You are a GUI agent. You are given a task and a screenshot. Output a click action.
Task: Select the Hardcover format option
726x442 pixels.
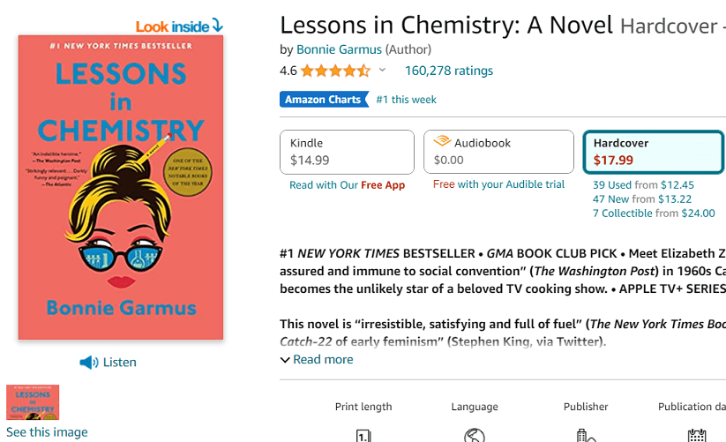653,152
